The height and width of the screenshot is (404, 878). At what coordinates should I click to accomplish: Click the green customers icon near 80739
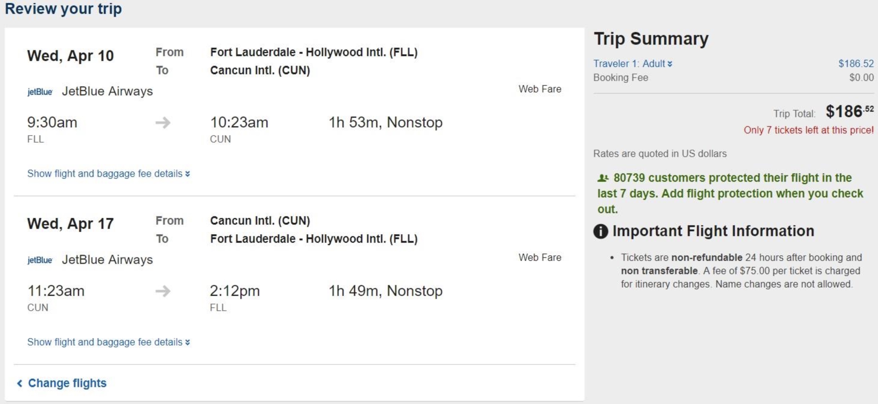[603, 178]
